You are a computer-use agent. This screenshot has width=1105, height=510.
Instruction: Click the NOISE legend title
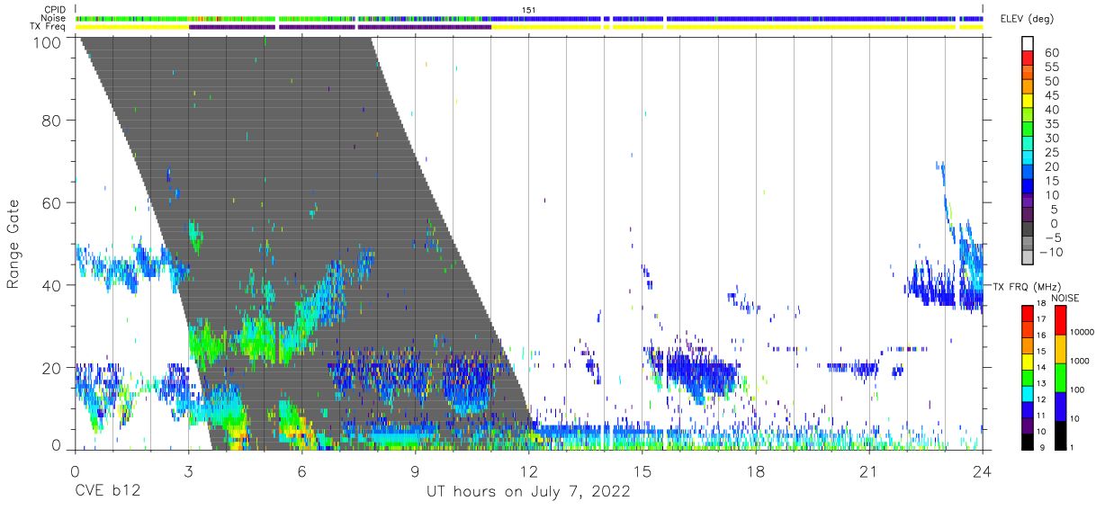click(1065, 298)
